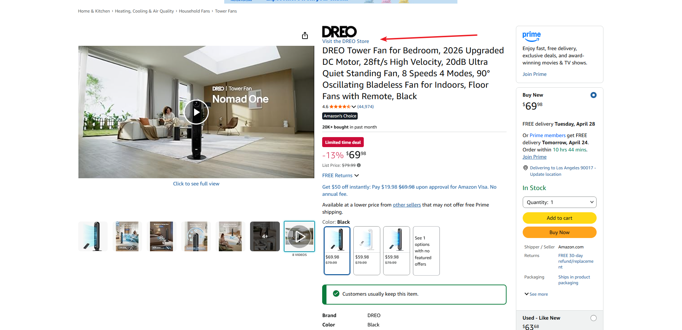682x330 pixels.
Task: Open the rating breakdown chevron
Action: pos(354,107)
